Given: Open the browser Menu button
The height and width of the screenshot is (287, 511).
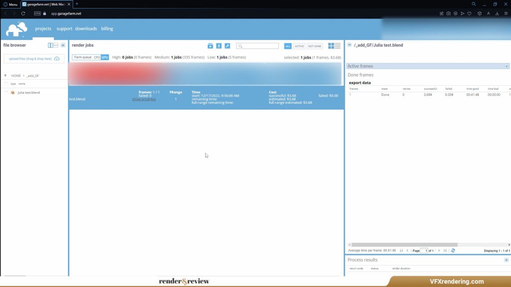Looking at the screenshot, I should click(x=10, y=4).
